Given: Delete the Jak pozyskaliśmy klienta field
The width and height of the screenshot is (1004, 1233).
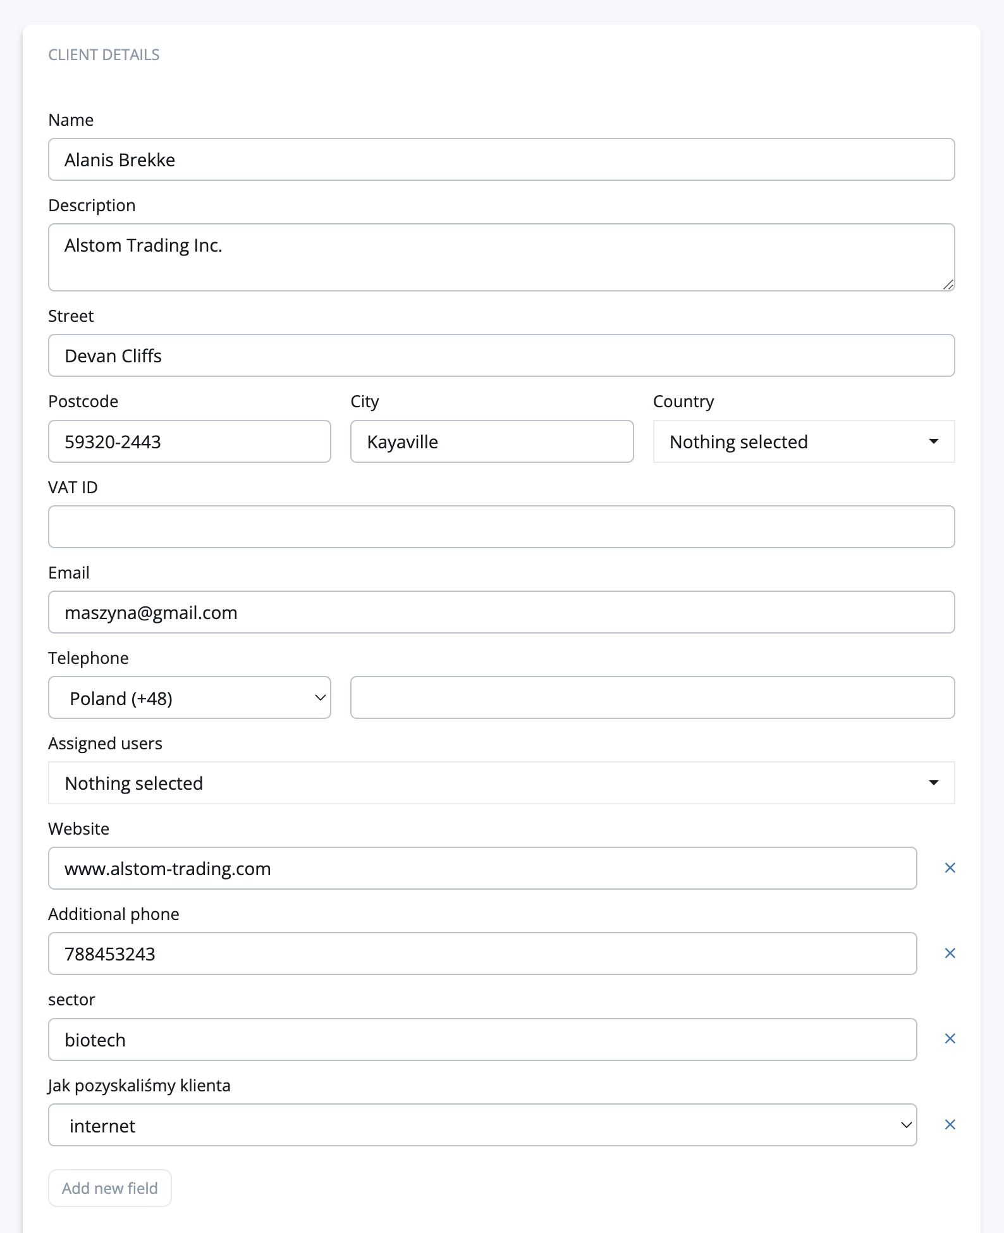Looking at the screenshot, I should (x=950, y=1125).
